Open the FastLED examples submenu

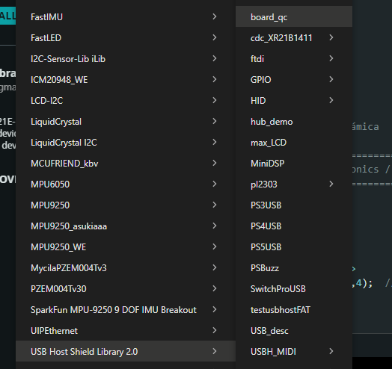pyautogui.click(x=126, y=37)
